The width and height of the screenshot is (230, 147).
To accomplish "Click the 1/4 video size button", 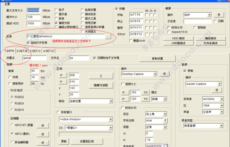I will click(x=146, y=99).
